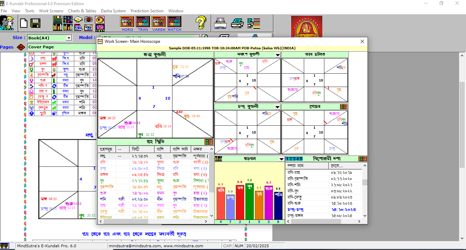The width and height of the screenshot is (466, 250).
Task: Click the grid icon beside গোচর header
Action: (344, 107)
